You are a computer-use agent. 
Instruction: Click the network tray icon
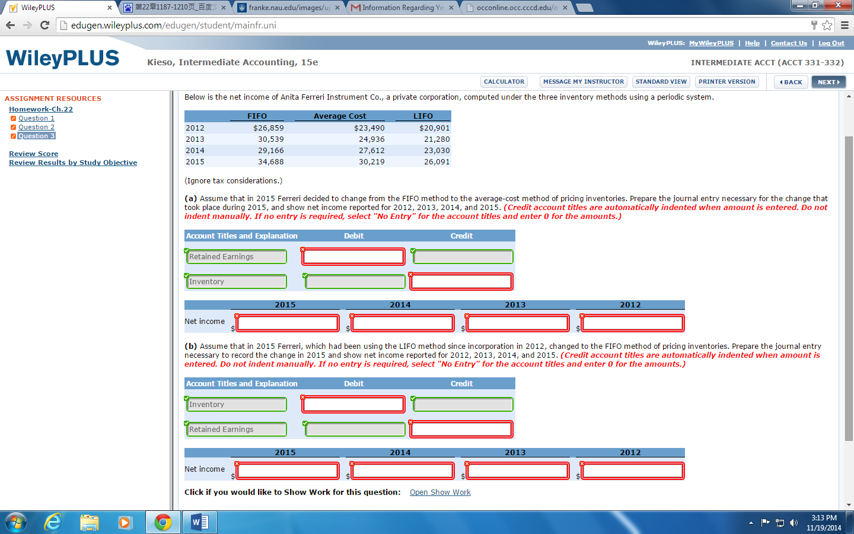click(x=780, y=523)
